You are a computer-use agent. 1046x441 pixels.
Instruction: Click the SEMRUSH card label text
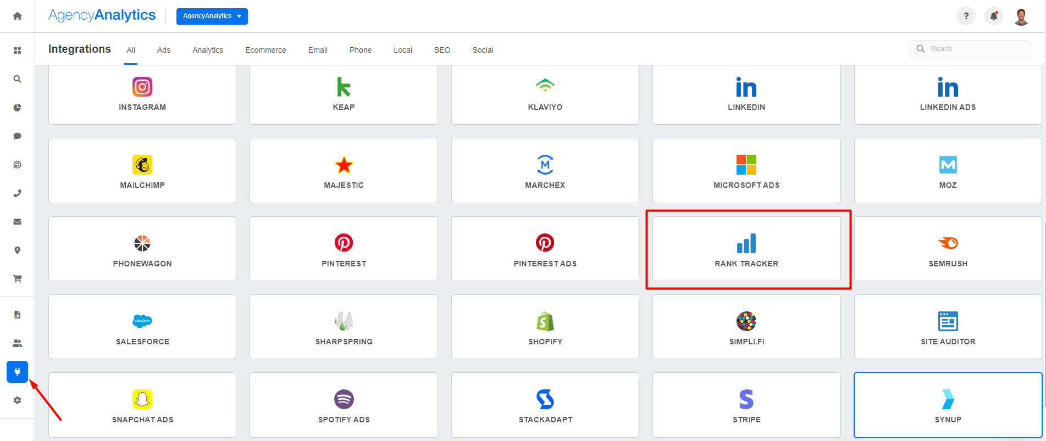[x=948, y=264]
